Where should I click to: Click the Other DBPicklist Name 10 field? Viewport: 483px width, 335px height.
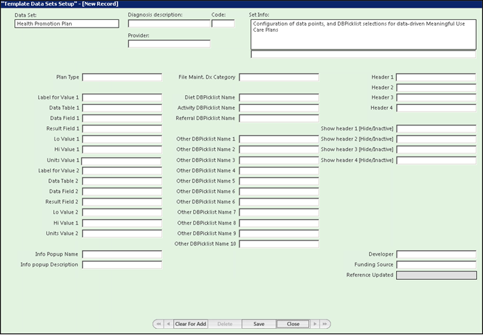pos(279,244)
